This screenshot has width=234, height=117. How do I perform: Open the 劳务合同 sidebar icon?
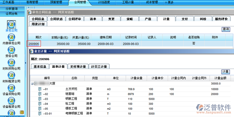pyautogui.click(x=11, y=50)
